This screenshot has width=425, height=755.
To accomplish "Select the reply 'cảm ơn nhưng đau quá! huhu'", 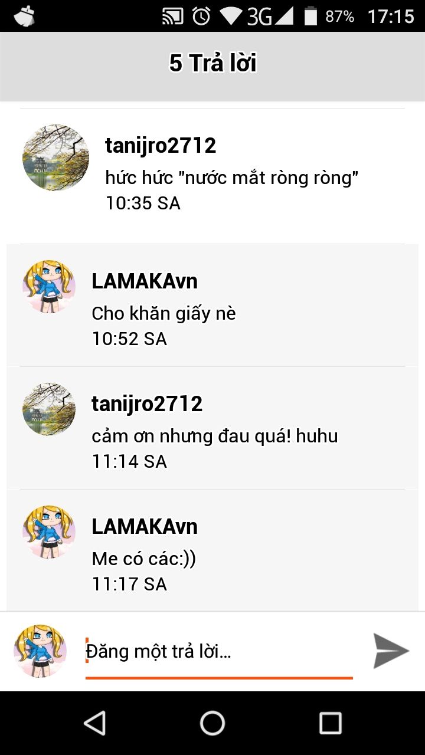I will 215,436.
